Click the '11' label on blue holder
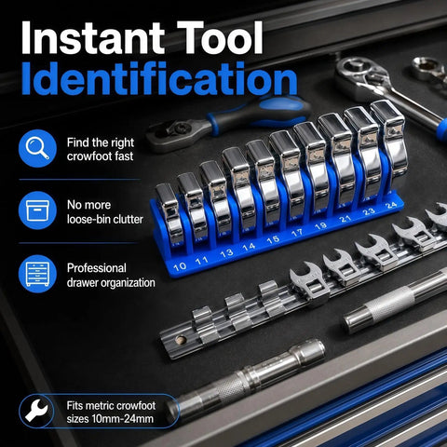447x447 pixels. click(x=202, y=260)
